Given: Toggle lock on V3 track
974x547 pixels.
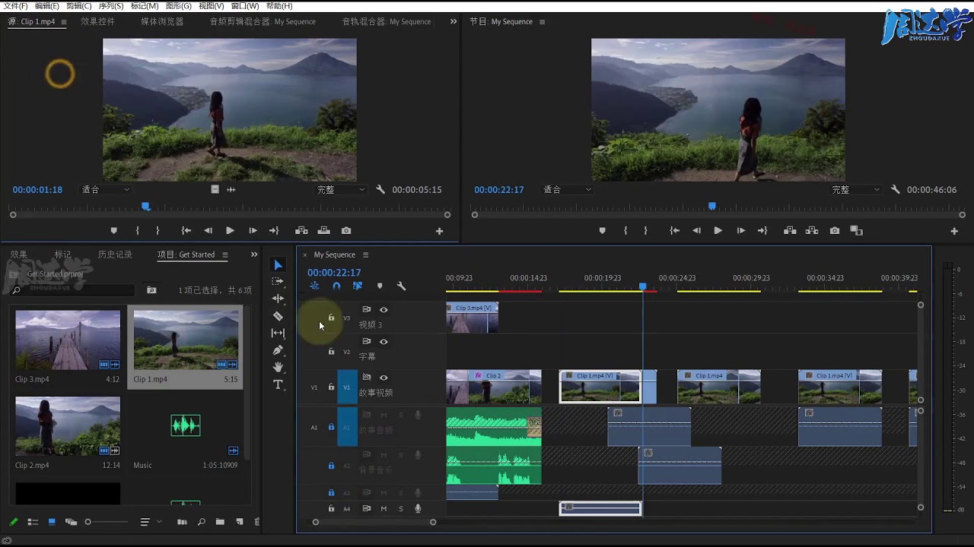Looking at the screenshot, I should [331, 318].
